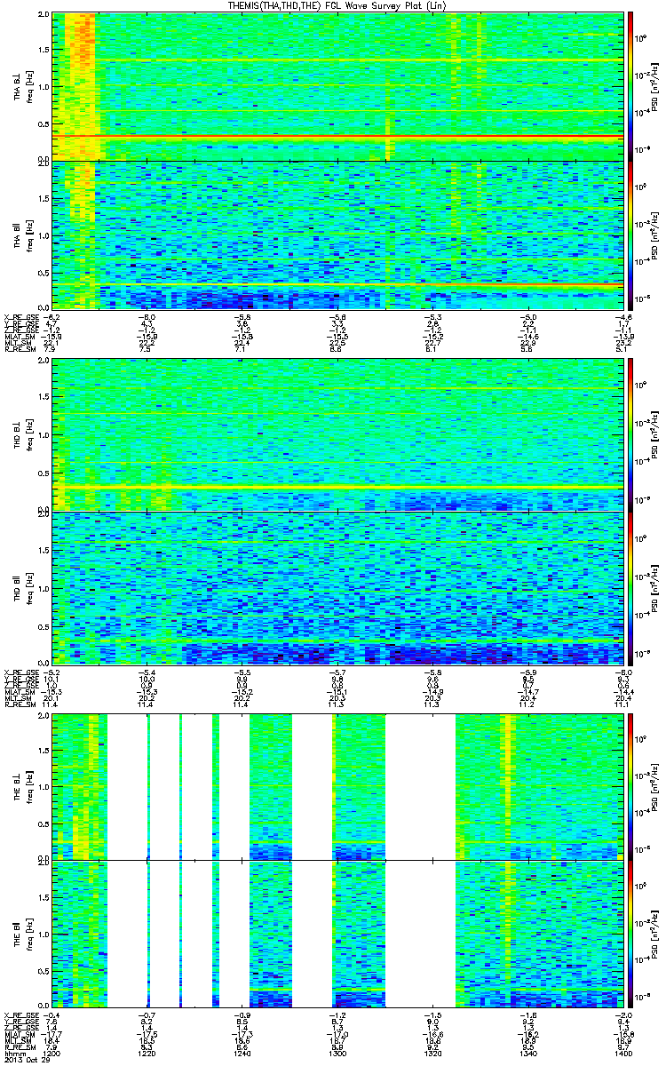Viewport: 666px width, 1066px height.
Task: Click the THE BII PSD color bar
Action: pyautogui.click(x=631, y=935)
